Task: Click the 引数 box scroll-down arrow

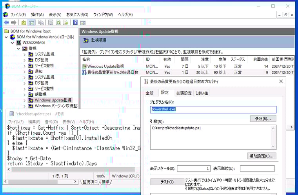Action: pyautogui.click(x=273, y=146)
